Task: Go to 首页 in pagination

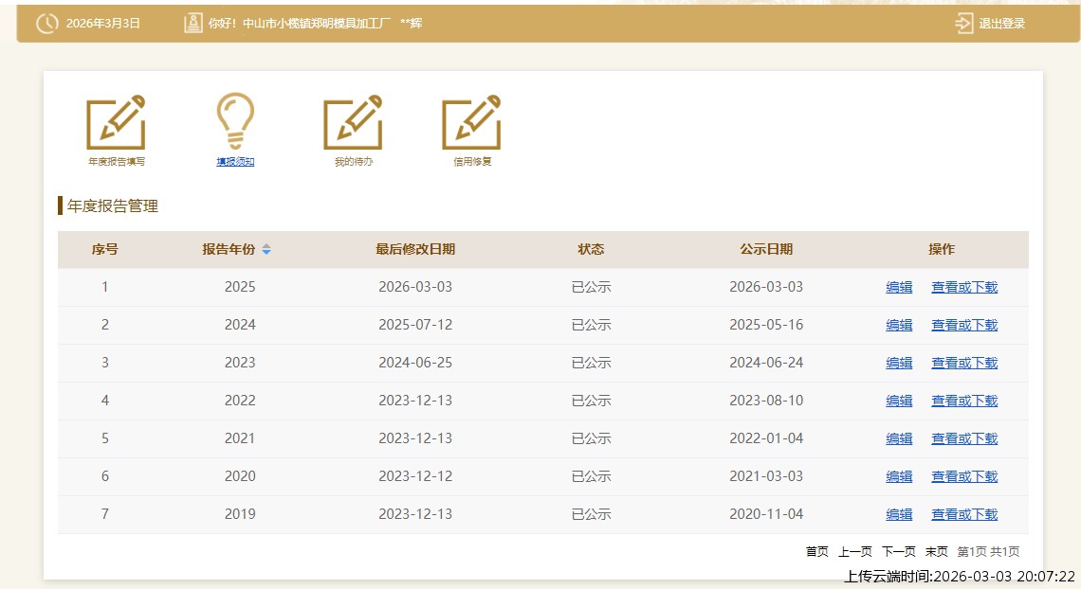Action: click(x=816, y=551)
